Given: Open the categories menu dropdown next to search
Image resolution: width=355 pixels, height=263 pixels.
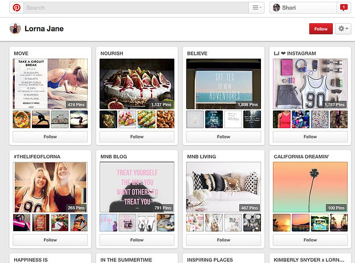Looking at the screenshot, I should click(x=256, y=8).
